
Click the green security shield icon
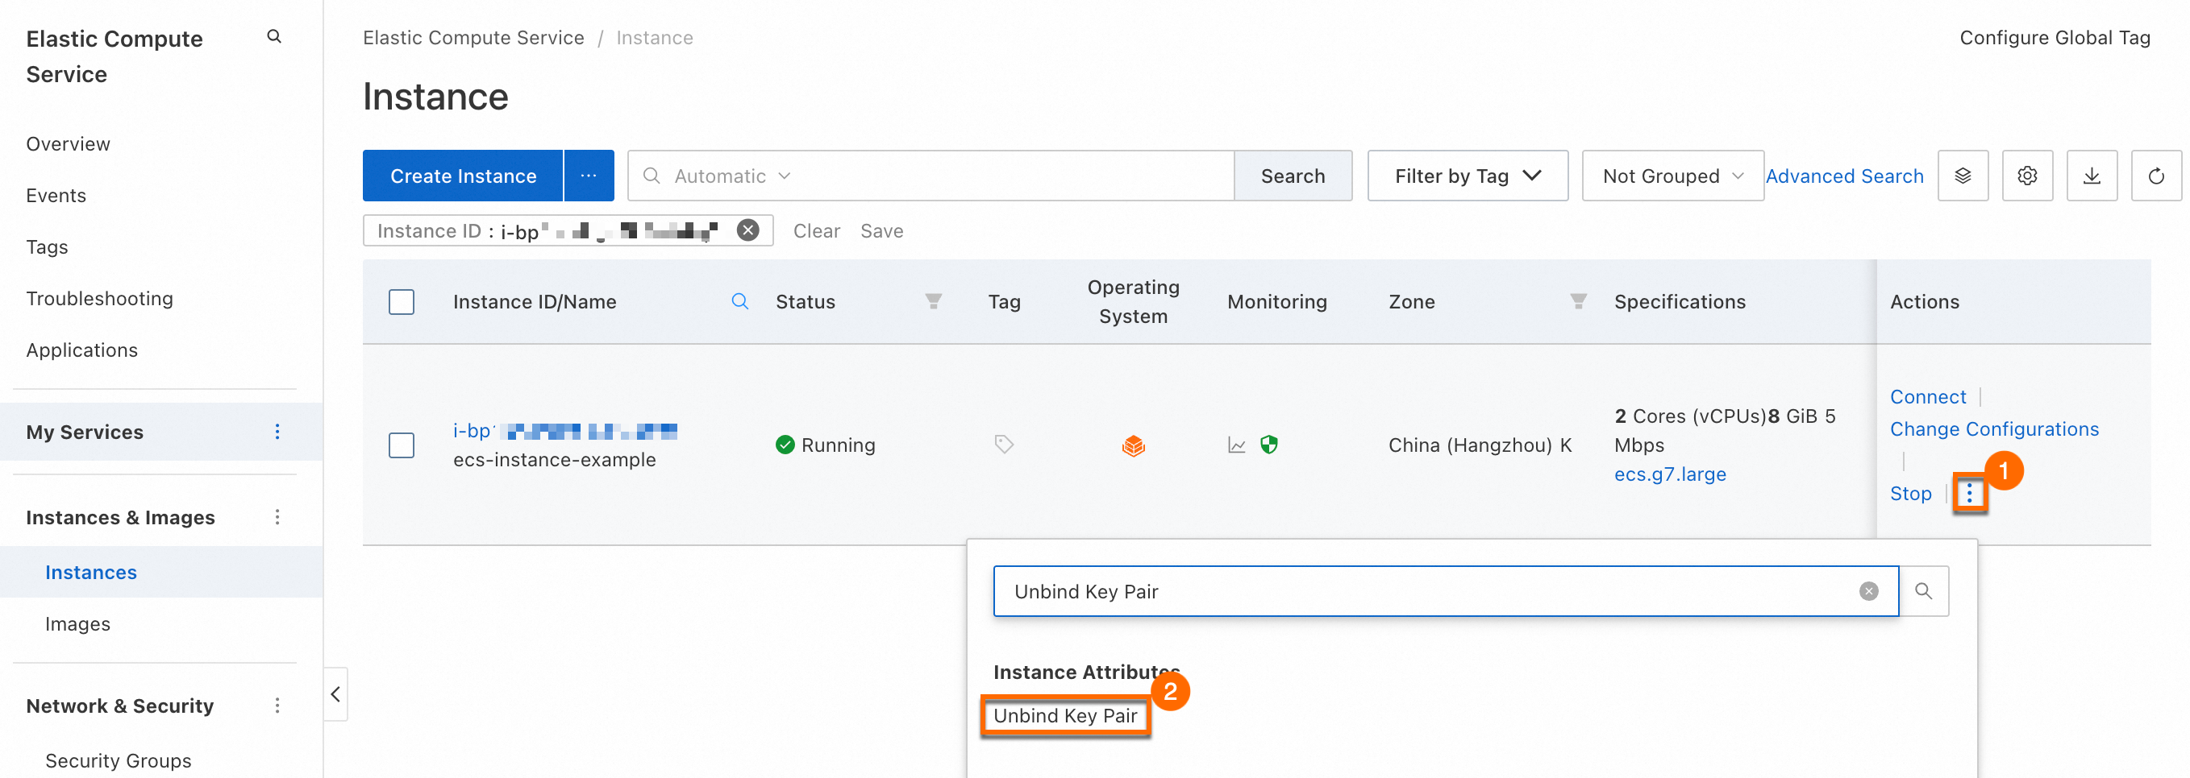pos(1268,445)
